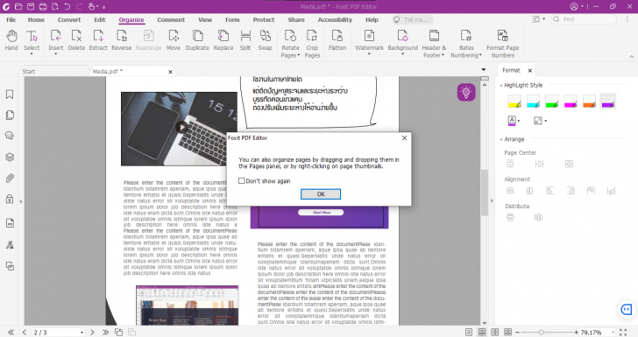
Task: Select the Hand tool
Action: [x=11, y=40]
